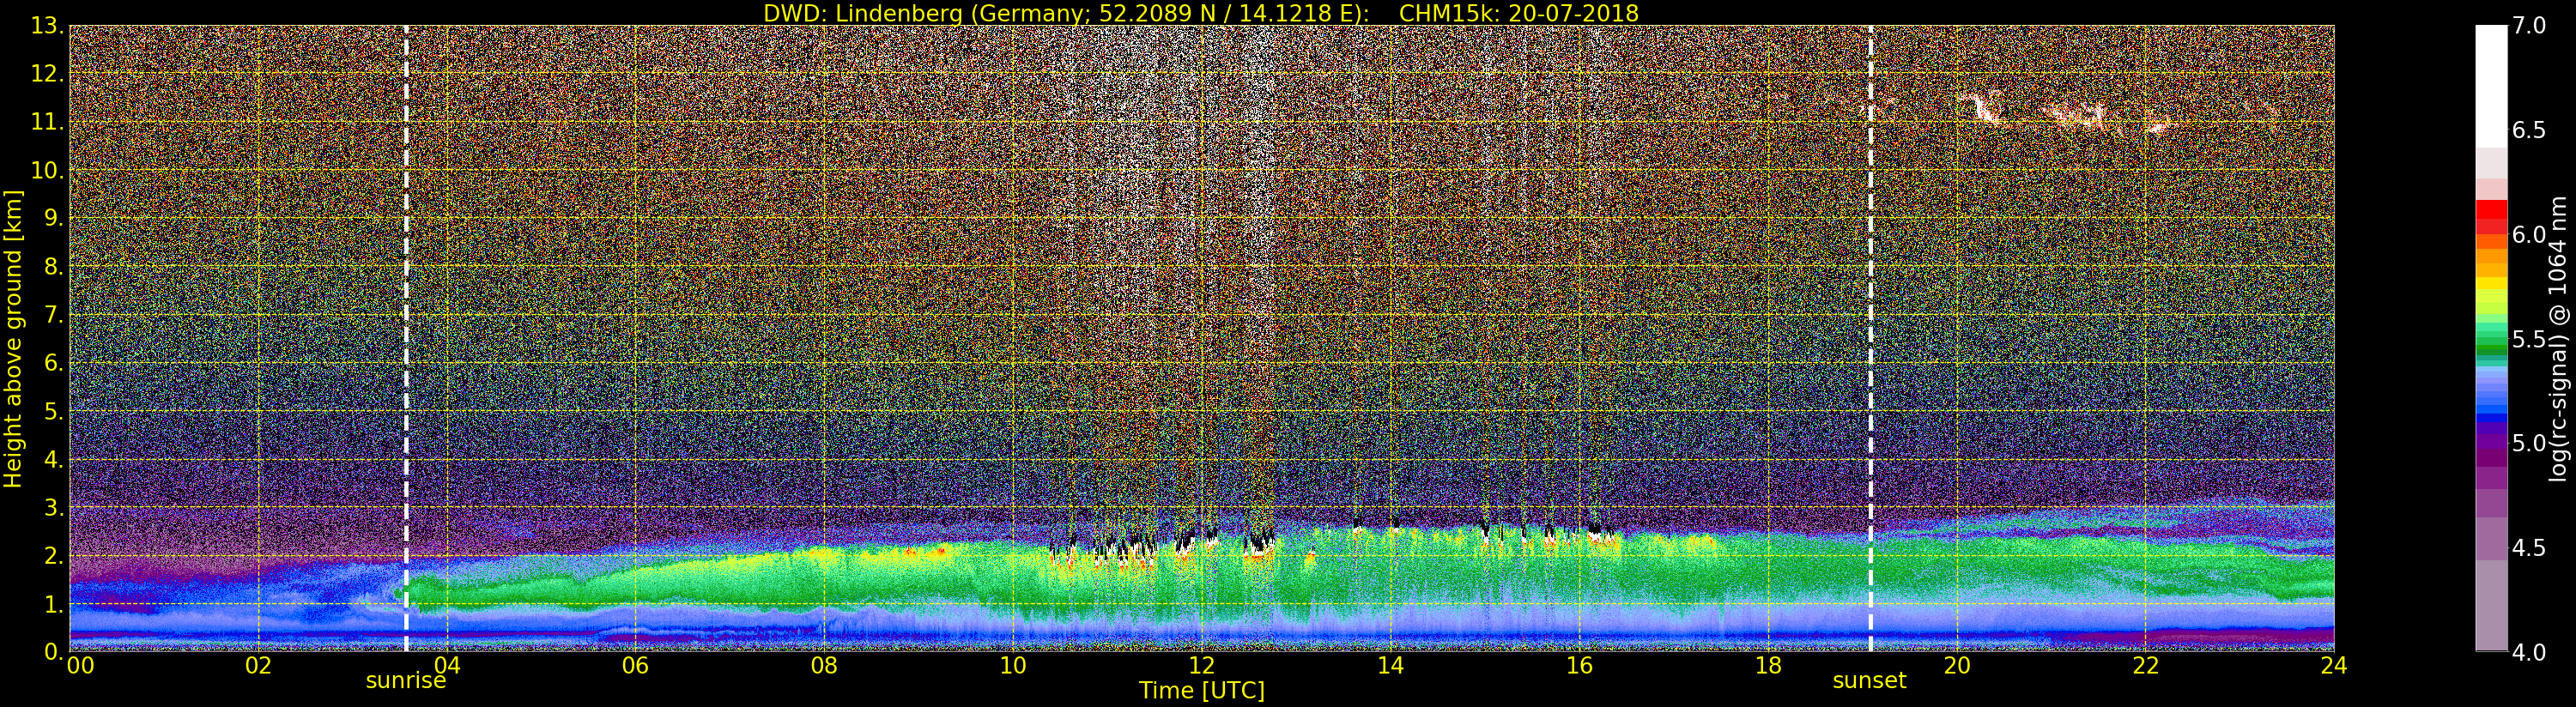Click the height-axis tick label "7."
This screenshot has height=707, width=2576.
pos(54,315)
